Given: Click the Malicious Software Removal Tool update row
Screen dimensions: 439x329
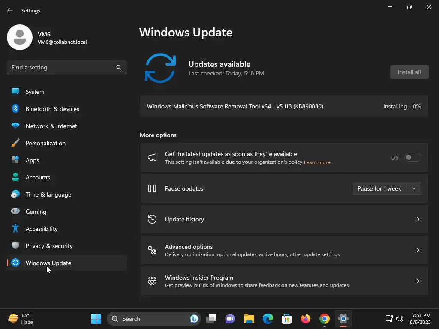Looking at the screenshot, I should 284,106.
